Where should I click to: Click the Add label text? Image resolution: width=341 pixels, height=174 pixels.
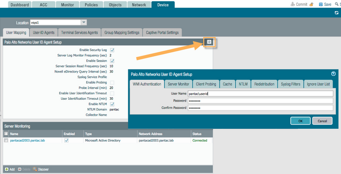click(12, 169)
